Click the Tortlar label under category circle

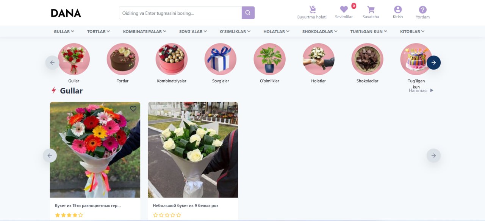tap(123, 81)
